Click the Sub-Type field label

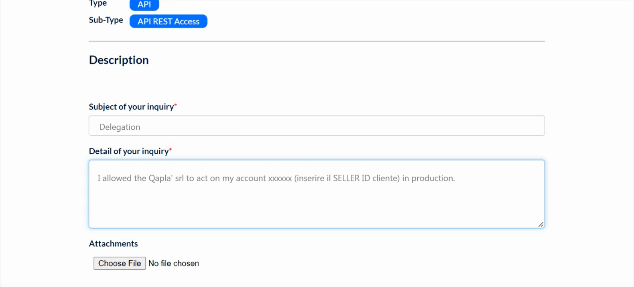[x=106, y=20]
